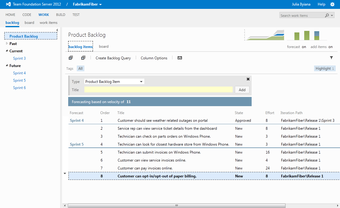Go to the TEST hub

[x=76, y=15]
